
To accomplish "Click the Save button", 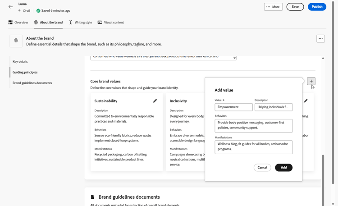I will tap(295, 7).
